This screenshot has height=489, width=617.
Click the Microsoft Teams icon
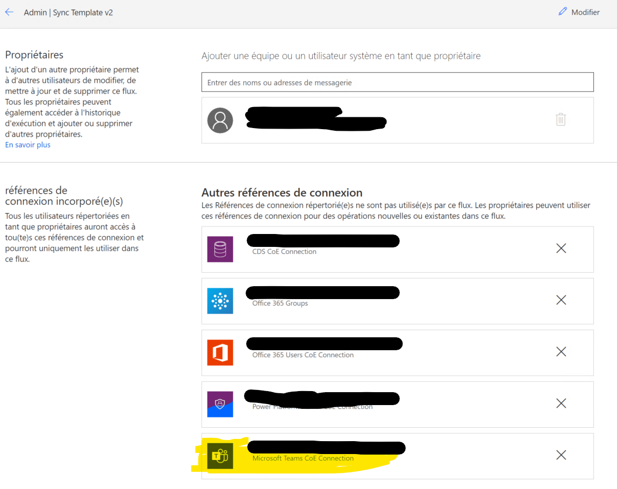[220, 456]
